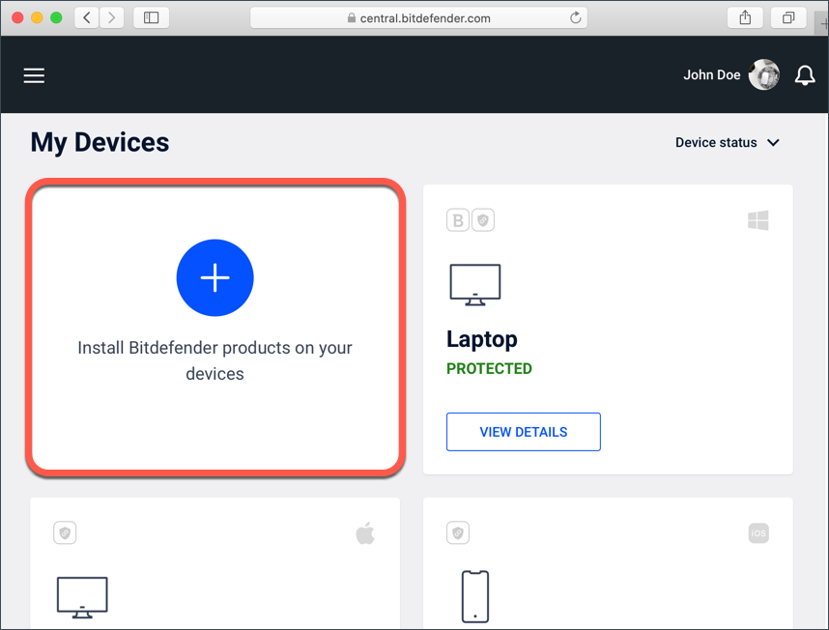Select the Laptop device name
This screenshot has width=829, height=630.
point(481,339)
